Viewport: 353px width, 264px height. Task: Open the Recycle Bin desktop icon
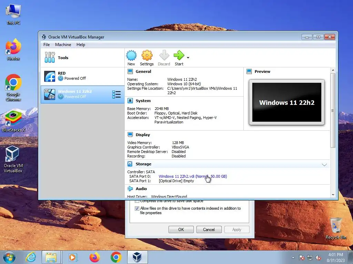pyautogui.click(x=336, y=229)
